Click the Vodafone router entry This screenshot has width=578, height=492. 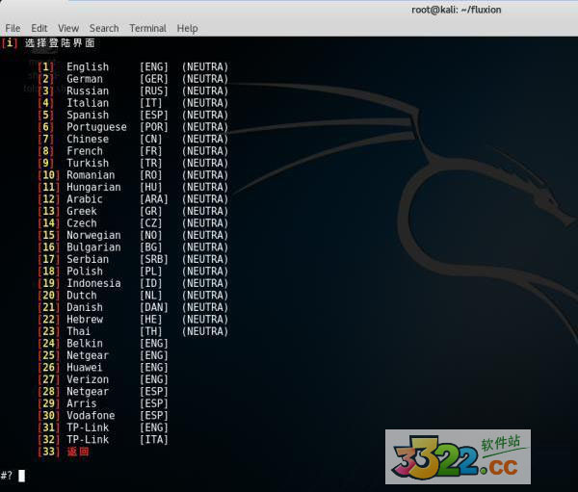[91, 415]
